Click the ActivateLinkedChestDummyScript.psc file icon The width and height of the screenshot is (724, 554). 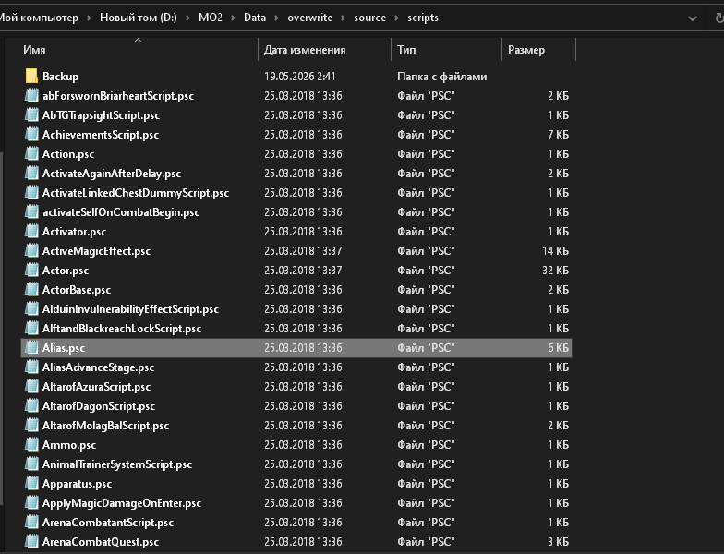coord(31,192)
